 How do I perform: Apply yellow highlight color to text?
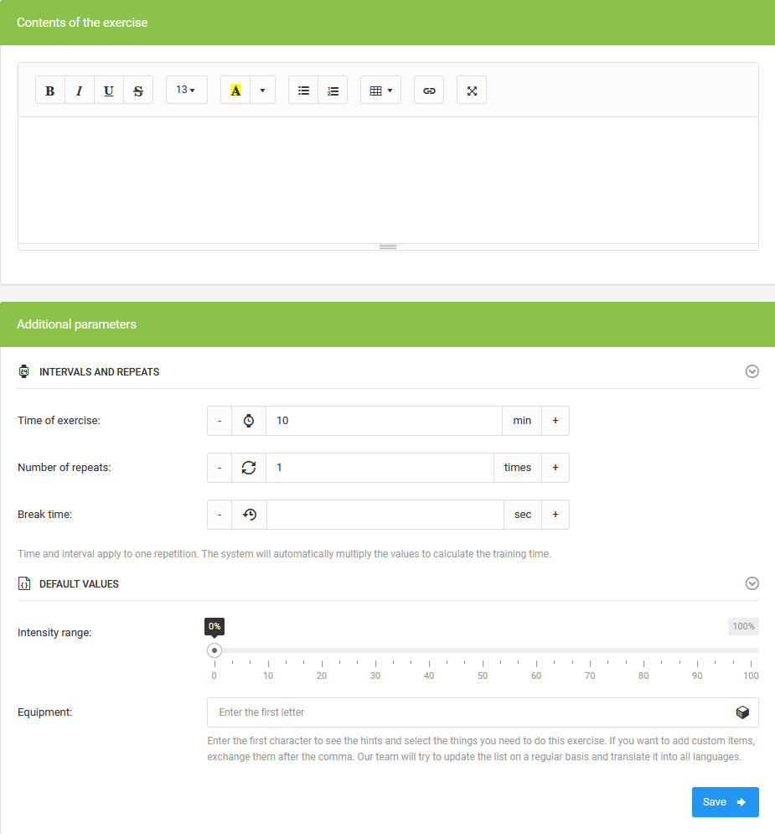pos(235,91)
